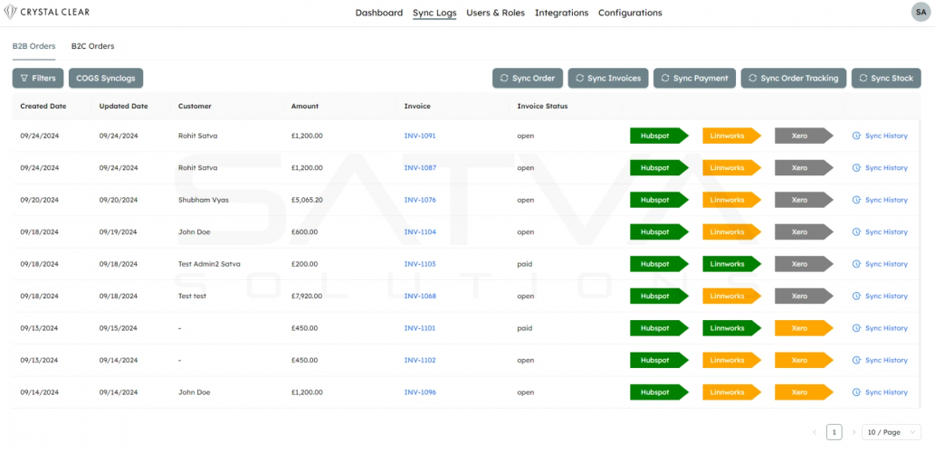Viewport: 935px width, 452px height.
Task: Open invoice link INV-1102
Action: click(420, 361)
